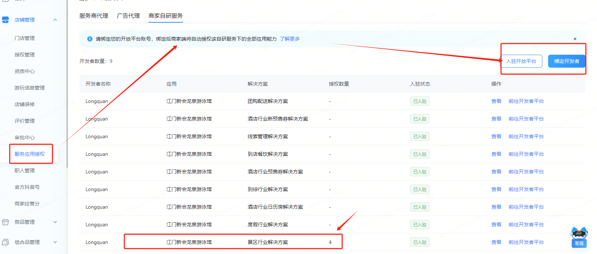Image resolution: width=597 pixels, height=254 pixels.
Task: Switch to the 广告代理 tab
Action: click(128, 16)
